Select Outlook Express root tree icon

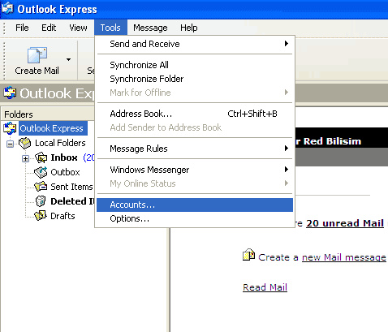pyautogui.click(x=10, y=128)
